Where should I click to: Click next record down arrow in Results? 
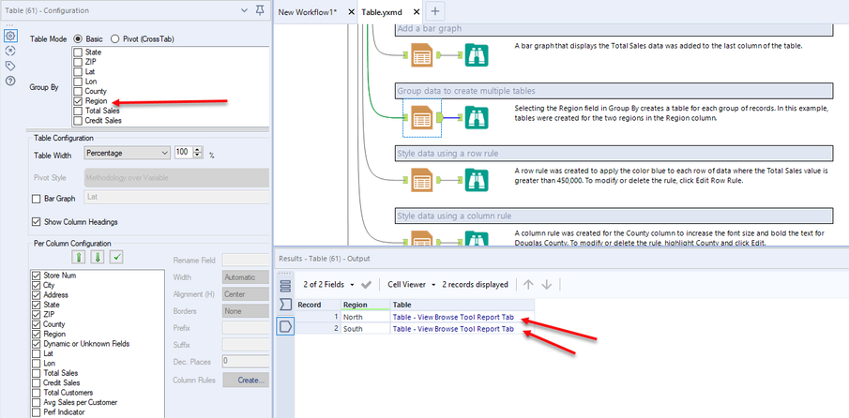(547, 284)
